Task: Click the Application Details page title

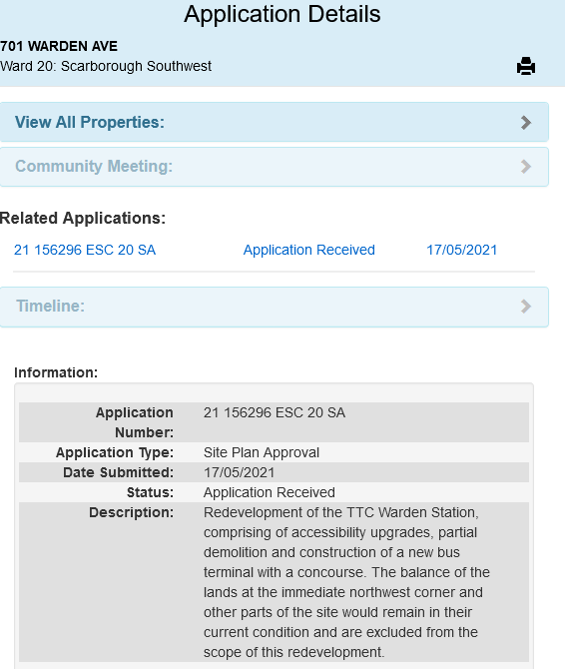Action: (x=282, y=14)
